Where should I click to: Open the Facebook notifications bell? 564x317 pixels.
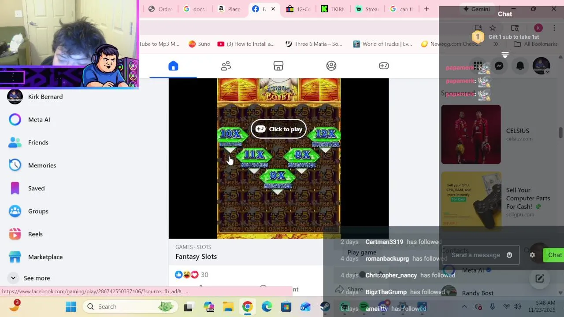(x=520, y=66)
